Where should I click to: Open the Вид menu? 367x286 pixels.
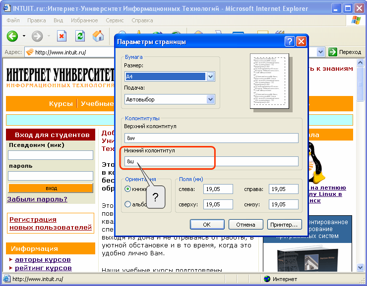59,20
